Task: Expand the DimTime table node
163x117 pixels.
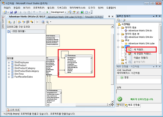Action: point(9,74)
